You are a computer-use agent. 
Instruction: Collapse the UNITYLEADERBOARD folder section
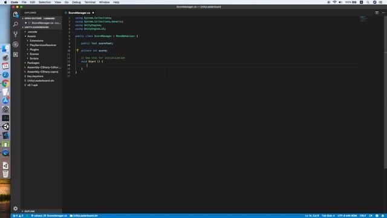pos(41,27)
